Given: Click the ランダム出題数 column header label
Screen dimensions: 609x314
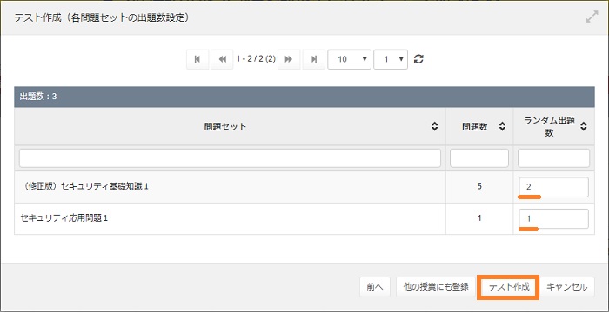Looking at the screenshot, I should 549,126.
